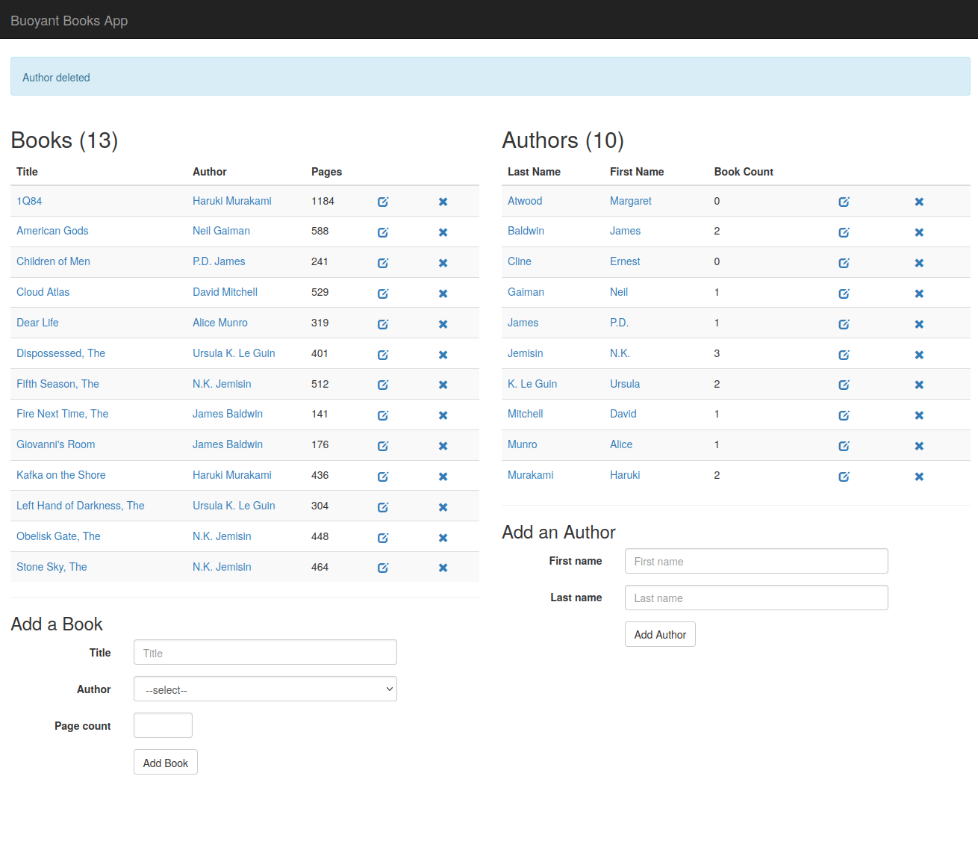The height and width of the screenshot is (850, 978).
Task: Delete the Stone Sky book row
Action: [x=443, y=568]
